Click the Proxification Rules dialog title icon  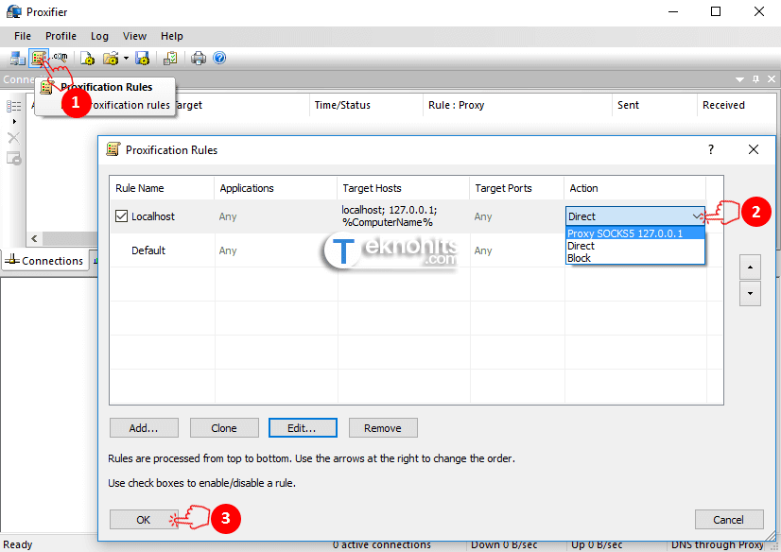(x=113, y=148)
